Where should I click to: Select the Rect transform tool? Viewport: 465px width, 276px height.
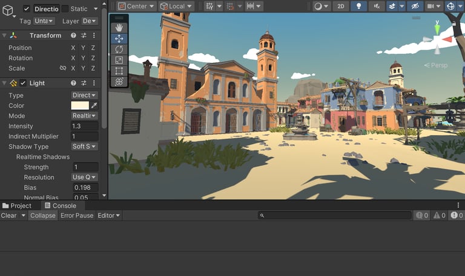point(119,71)
